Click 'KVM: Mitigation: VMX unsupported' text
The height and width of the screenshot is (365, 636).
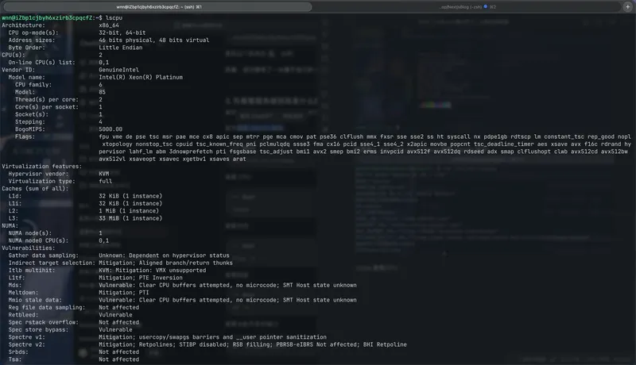[153, 271]
